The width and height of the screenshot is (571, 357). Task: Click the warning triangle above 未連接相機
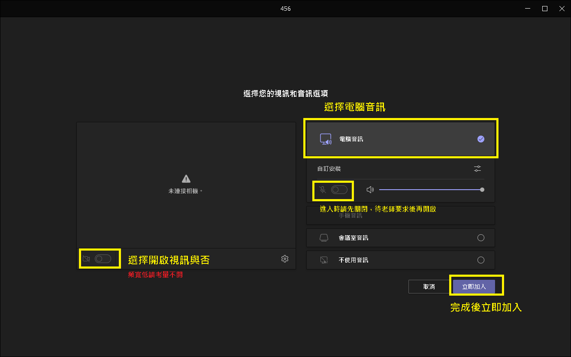(x=186, y=178)
